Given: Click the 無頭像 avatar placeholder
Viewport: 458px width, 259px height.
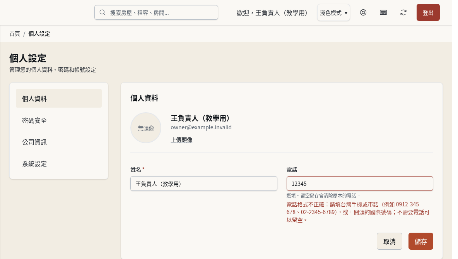Looking at the screenshot, I should point(146,128).
